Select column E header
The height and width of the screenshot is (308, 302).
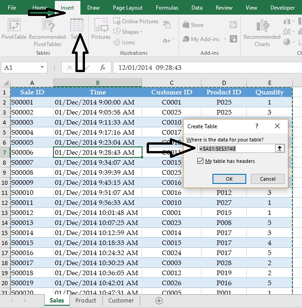pos(270,83)
